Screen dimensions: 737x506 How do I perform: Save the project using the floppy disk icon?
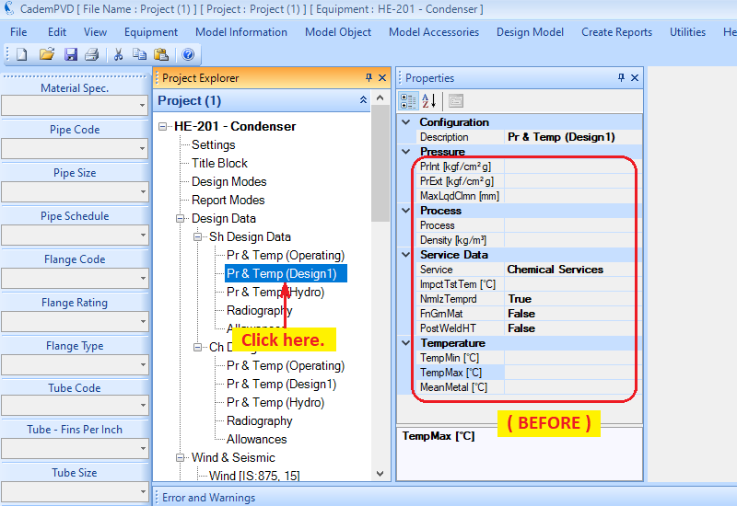[x=71, y=54]
